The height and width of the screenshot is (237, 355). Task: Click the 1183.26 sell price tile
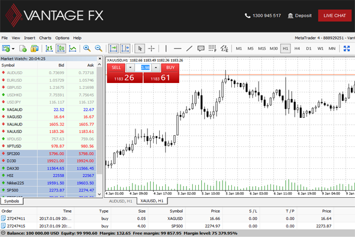point(125,78)
